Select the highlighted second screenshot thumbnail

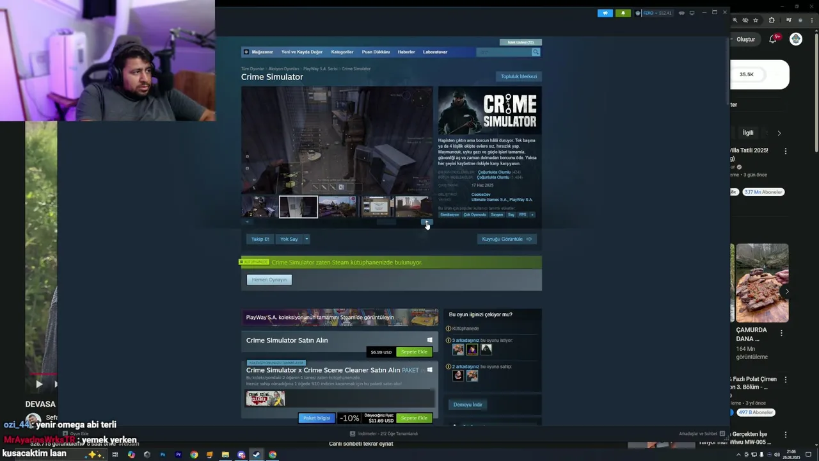[298, 207]
